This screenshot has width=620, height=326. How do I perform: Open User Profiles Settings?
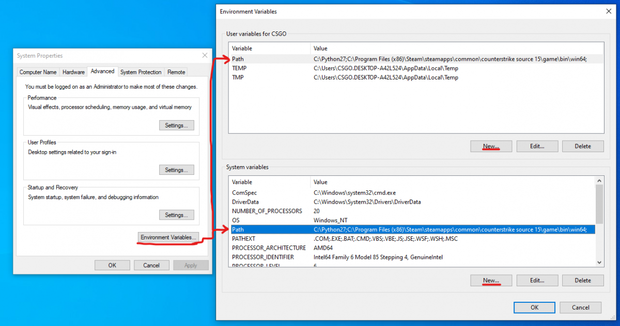(x=177, y=170)
